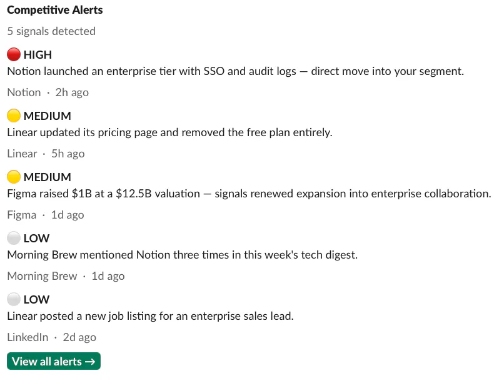
Task: Click the yellow circle beside Figma funding alert
Action: pos(14,177)
